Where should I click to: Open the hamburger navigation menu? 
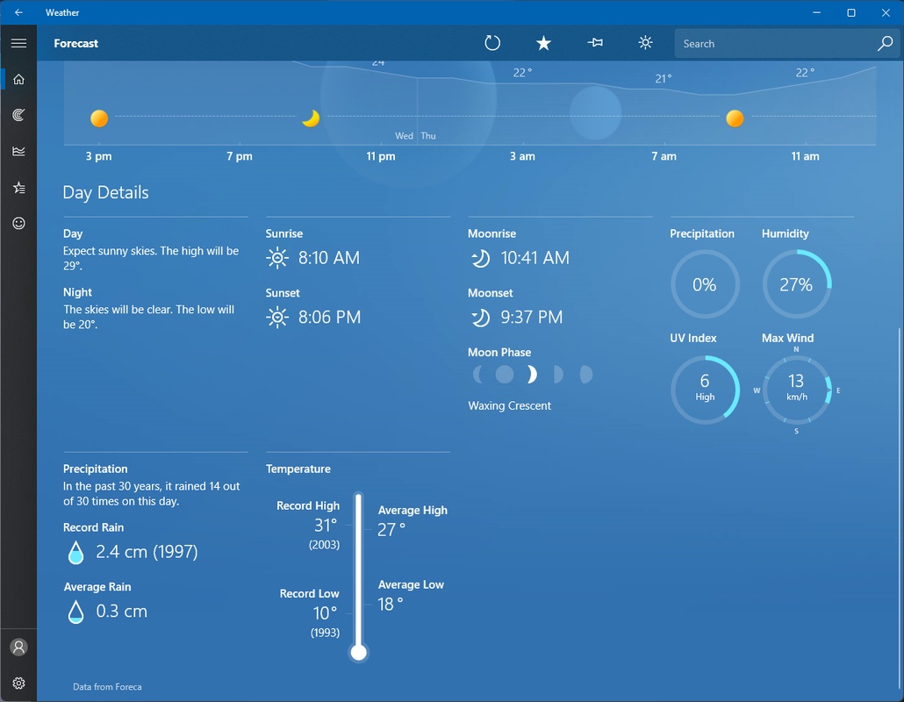tap(18, 43)
